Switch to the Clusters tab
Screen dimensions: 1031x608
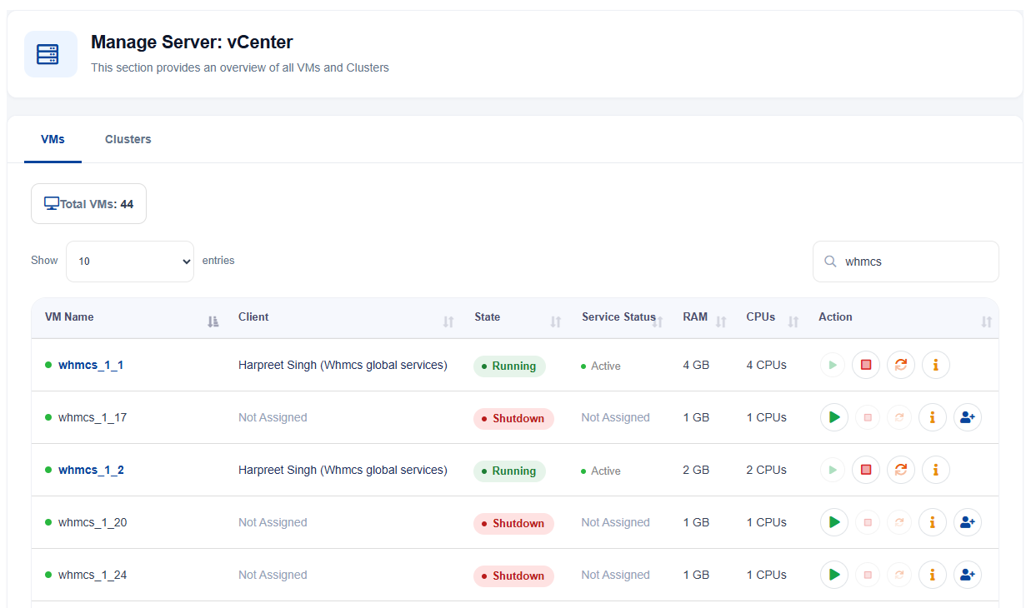128,139
